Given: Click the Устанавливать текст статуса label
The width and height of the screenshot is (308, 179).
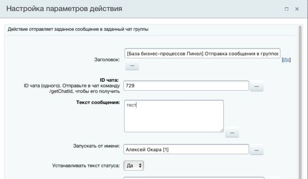Looking at the screenshot, I should [x=86, y=166].
